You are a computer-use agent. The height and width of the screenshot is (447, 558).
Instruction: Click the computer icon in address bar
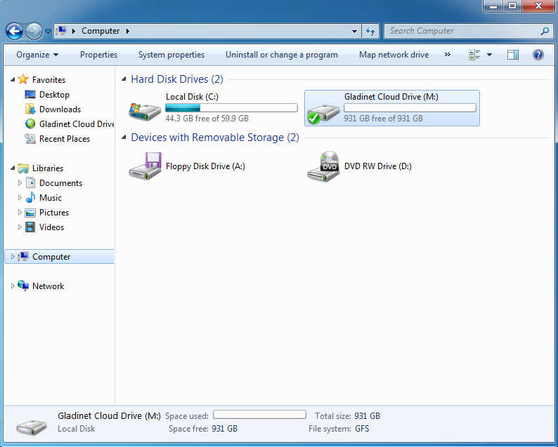click(x=62, y=31)
